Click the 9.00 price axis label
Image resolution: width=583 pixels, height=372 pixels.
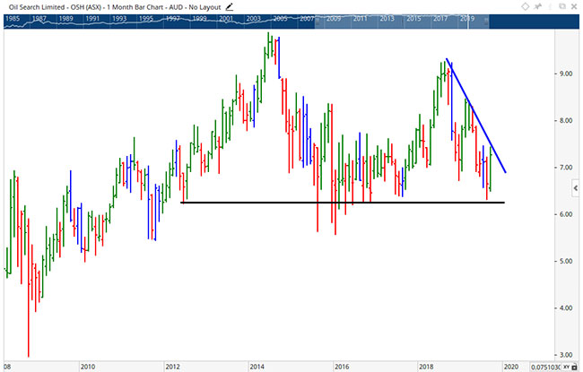click(x=566, y=74)
